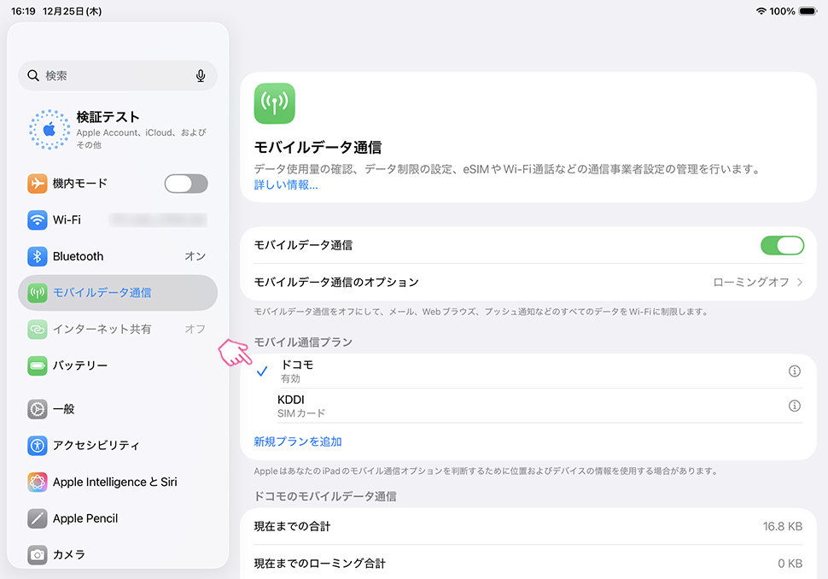Open Apple Intelligence と Siri icon
Viewport: 828px width, 579px height.
point(37,482)
